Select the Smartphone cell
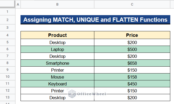The height and width of the screenshot is (104, 174). [57, 63]
